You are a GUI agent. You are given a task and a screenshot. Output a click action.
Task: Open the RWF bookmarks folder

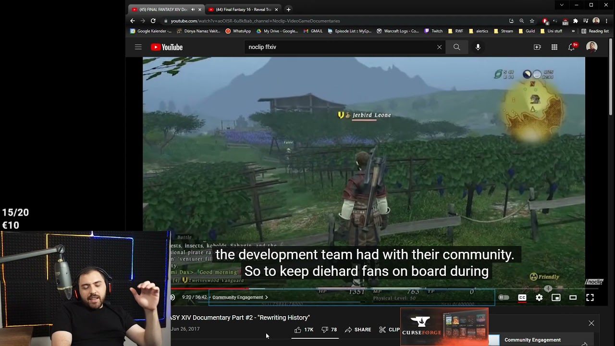point(455,31)
